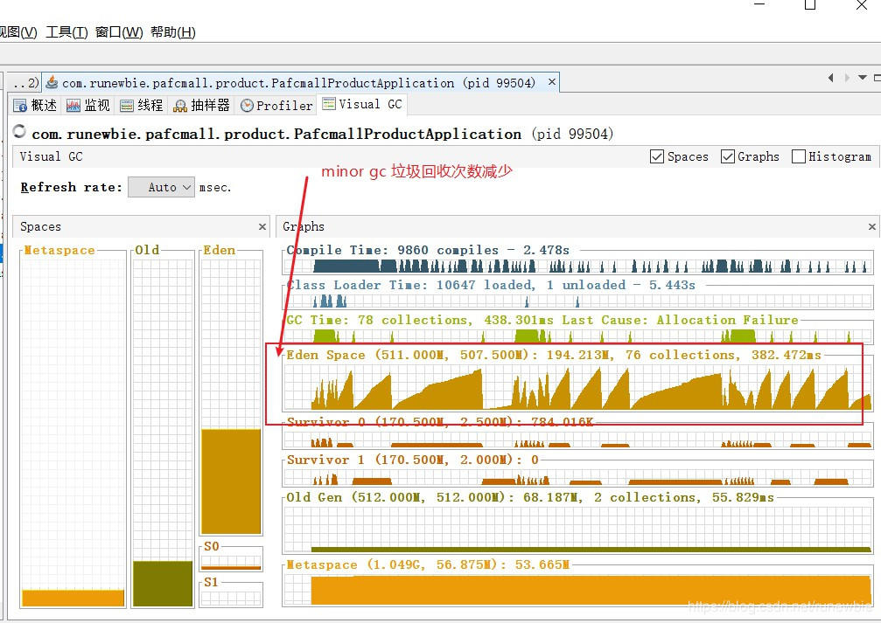Click the S1 survivor box
Screen dimensions: 881x623
click(x=231, y=597)
